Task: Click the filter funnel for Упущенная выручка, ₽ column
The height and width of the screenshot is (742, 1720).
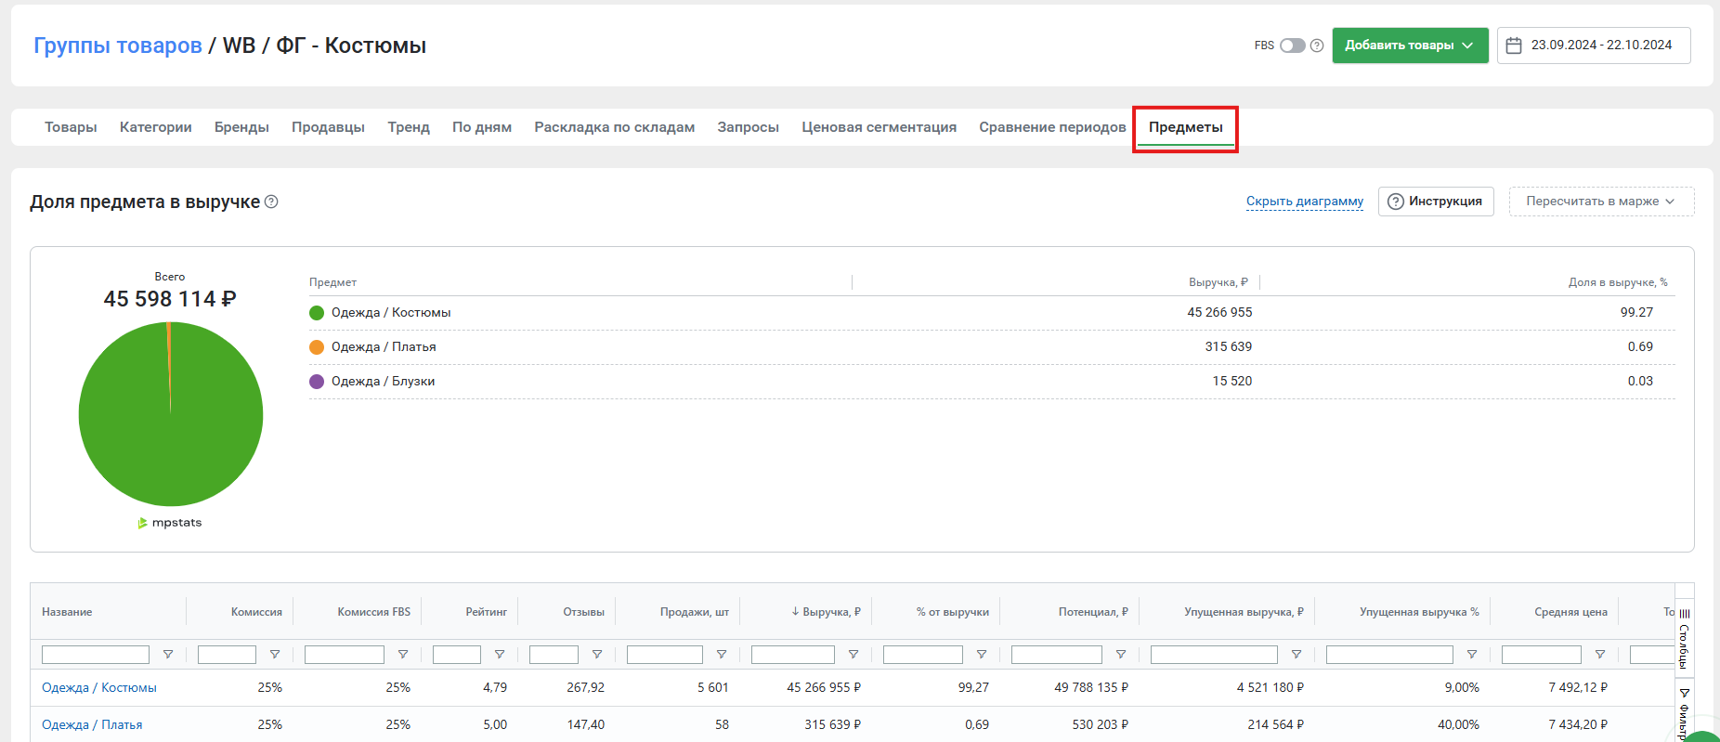Action: tap(1297, 655)
